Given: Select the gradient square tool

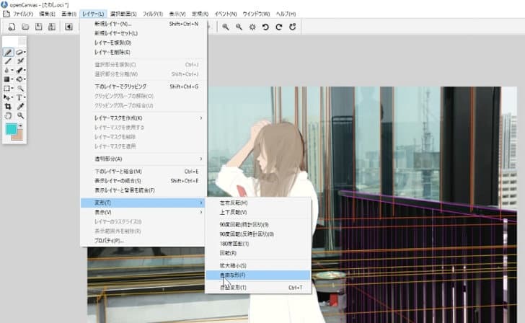Looking at the screenshot, I should [6, 79].
